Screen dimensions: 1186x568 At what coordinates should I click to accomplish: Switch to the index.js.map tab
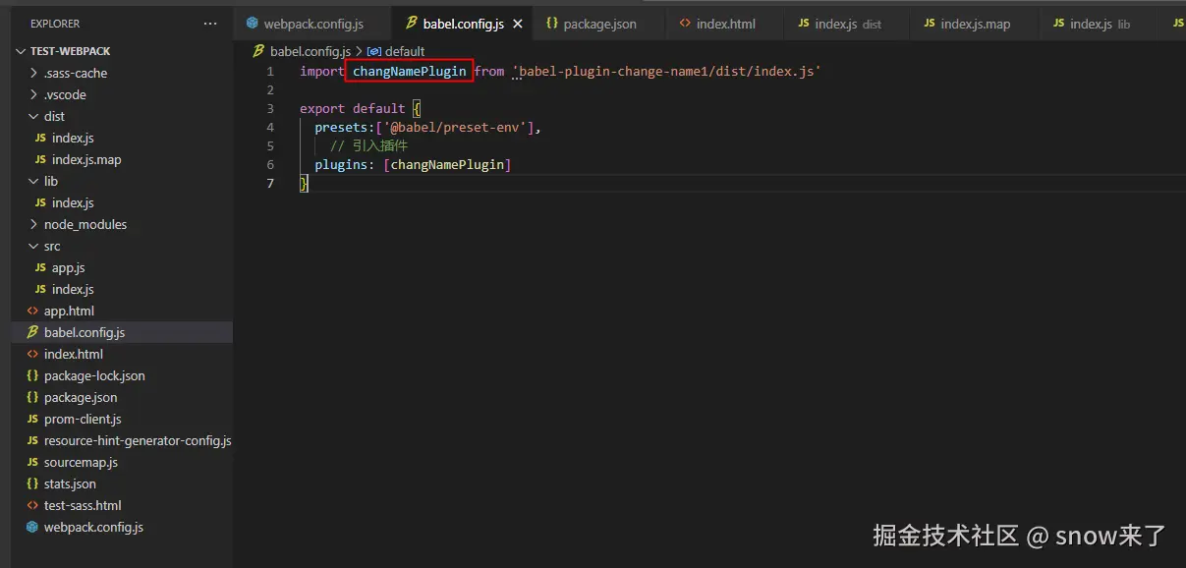pyautogui.click(x=975, y=24)
